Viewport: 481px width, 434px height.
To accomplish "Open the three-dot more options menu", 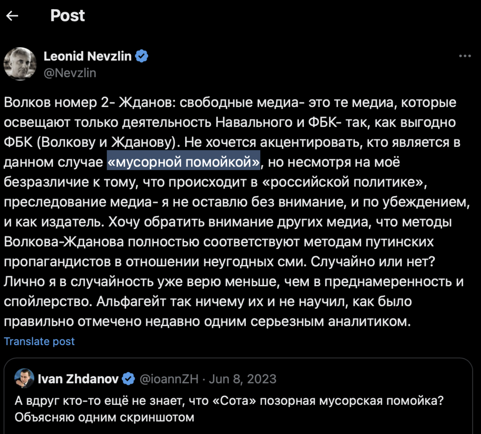I will 465,56.
